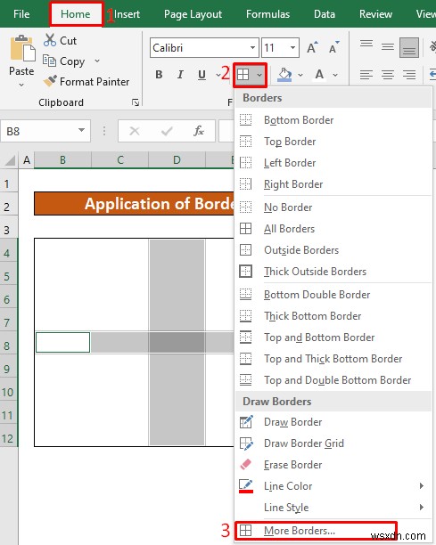Apply All Borders

pos(333,229)
